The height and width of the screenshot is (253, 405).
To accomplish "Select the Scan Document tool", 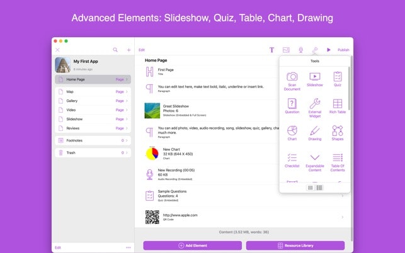I will click(x=292, y=81).
